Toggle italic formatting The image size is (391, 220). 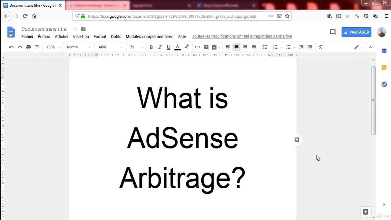tap(160, 47)
